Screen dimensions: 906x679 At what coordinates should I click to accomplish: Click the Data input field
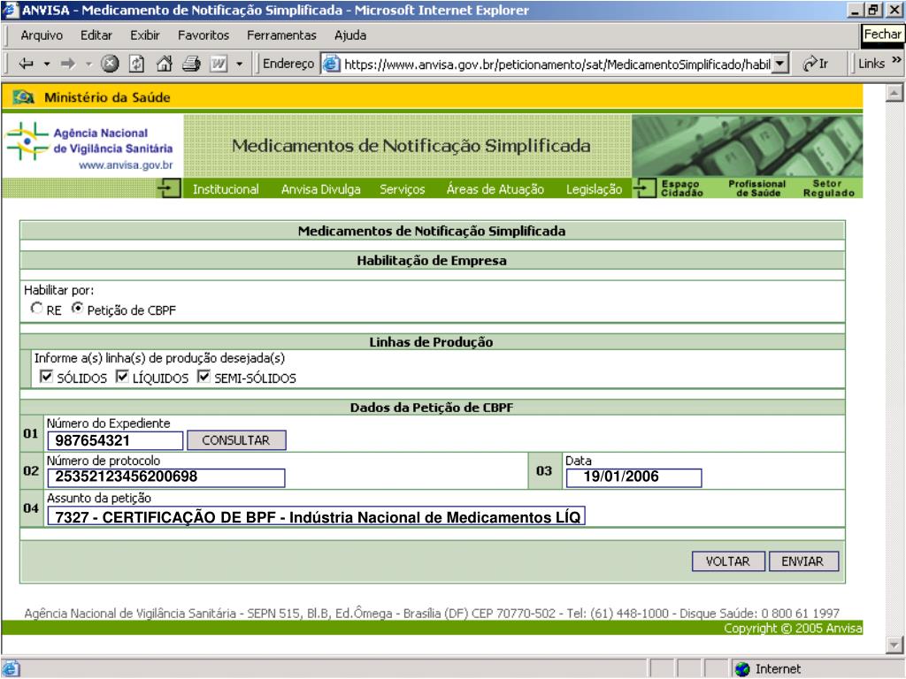pyautogui.click(x=633, y=477)
